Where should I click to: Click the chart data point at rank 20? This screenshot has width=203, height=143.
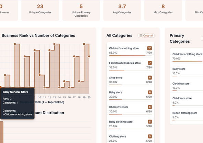click(89, 56)
